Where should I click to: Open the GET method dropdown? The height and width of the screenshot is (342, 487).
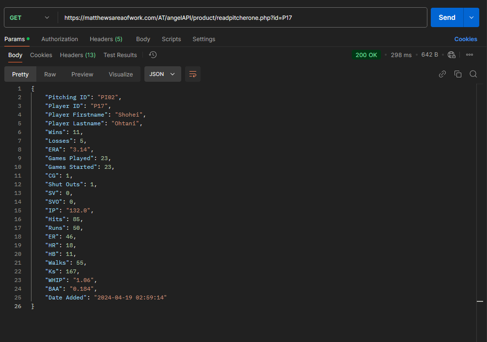30,18
